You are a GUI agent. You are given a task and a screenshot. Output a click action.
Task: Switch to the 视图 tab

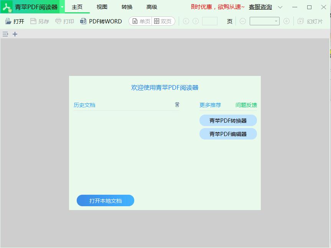pyautogui.click(x=102, y=7)
